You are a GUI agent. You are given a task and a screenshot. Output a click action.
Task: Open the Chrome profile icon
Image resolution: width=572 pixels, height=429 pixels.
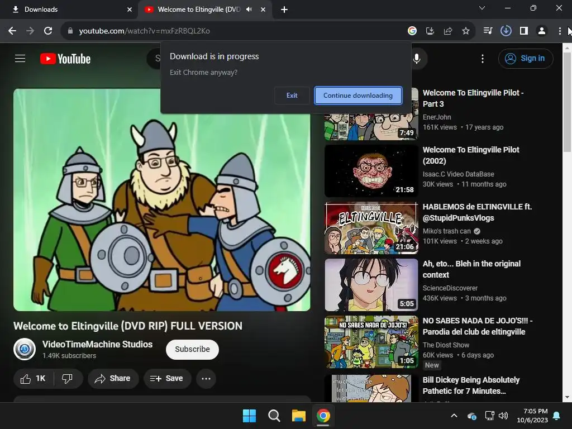point(542,31)
